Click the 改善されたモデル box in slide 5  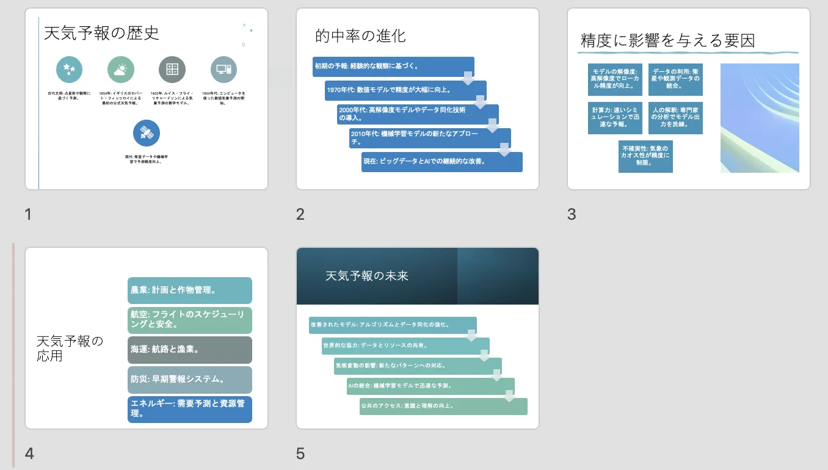click(x=393, y=325)
